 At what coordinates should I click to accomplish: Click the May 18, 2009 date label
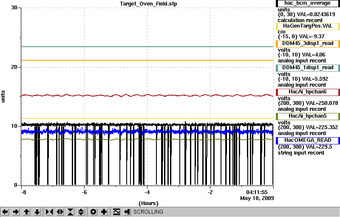257,198
